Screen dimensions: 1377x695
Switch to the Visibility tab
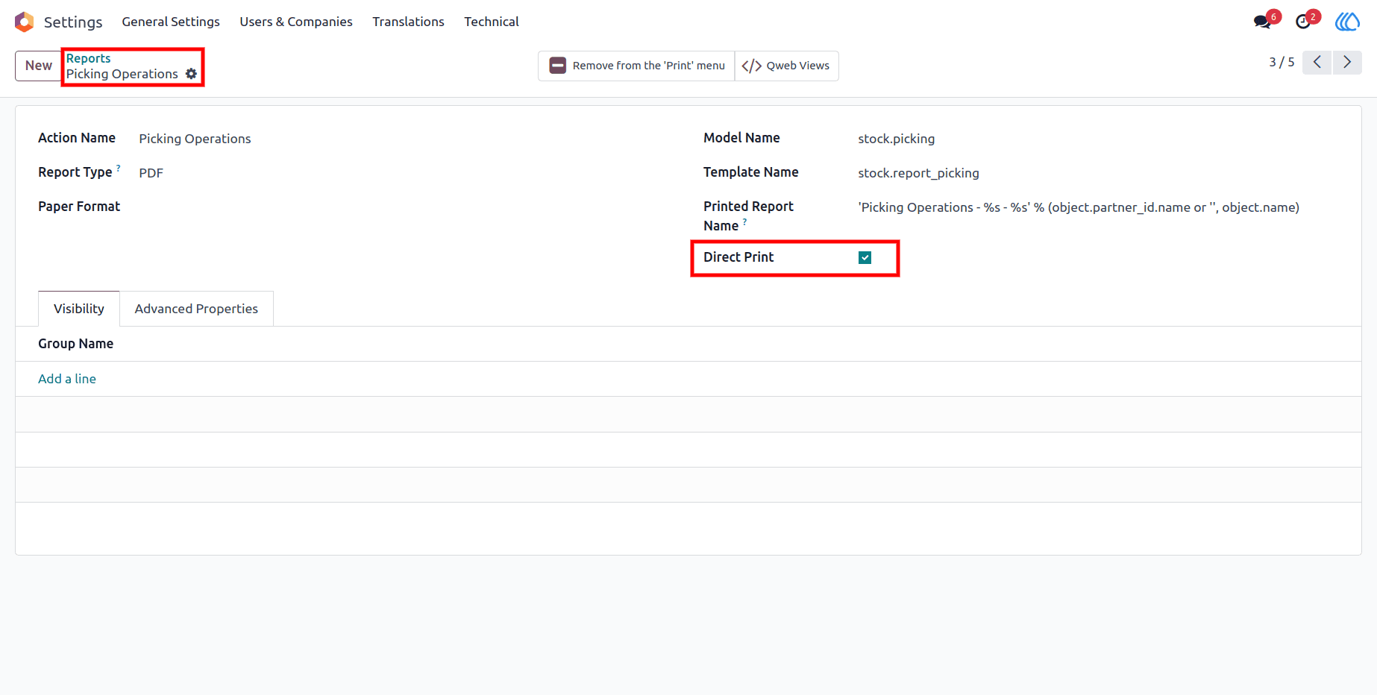(x=79, y=309)
